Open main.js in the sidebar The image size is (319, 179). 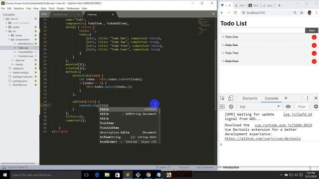tap(19, 64)
